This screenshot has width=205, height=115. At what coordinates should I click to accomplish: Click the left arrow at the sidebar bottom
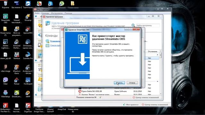(x=36, y=95)
